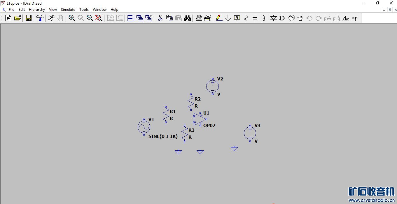Save the schematic with the floppy icon
This screenshot has width=397, height=204.
[29, 18]
